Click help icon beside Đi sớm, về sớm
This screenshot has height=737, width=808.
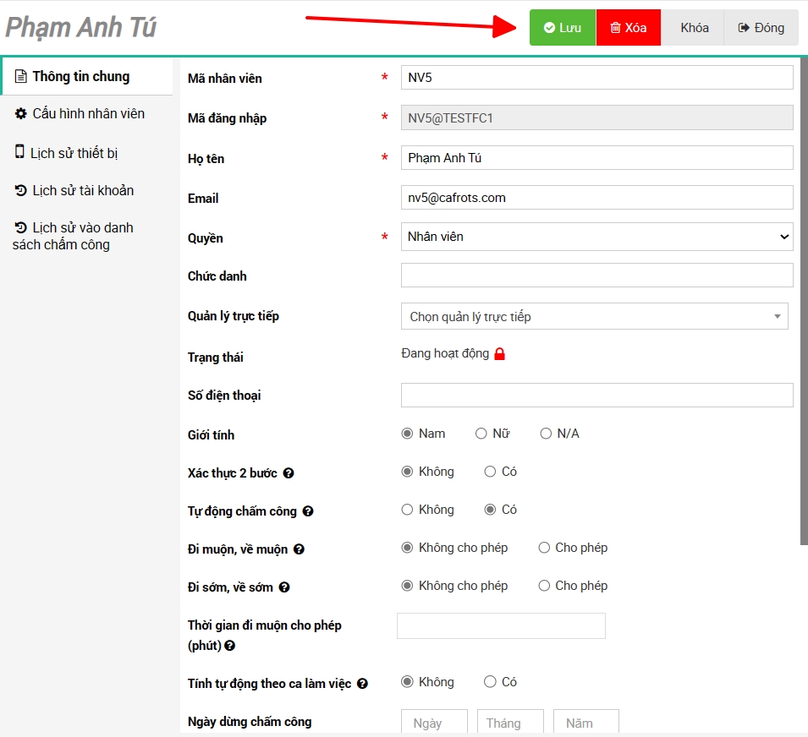[284, 587]
